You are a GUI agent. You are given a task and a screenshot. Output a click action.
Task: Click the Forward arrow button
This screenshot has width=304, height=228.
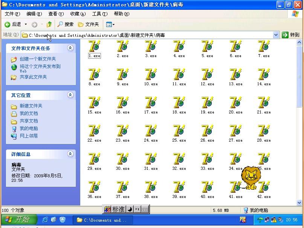pos(35,24)
